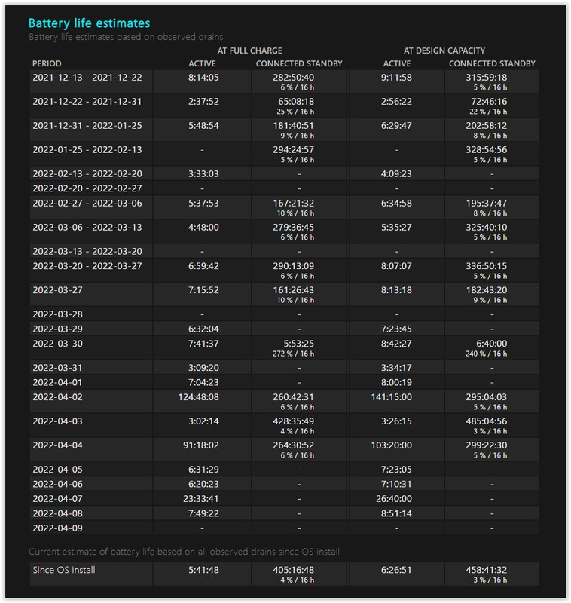The width and height of the screenshot is (571, 603).
Task: Select the 26:40:00 design capacity value
Action: click(397, 498)
